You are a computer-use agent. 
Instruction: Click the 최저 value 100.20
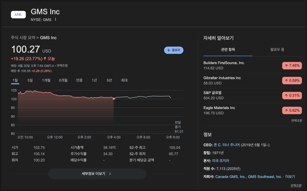click(x=39, y=160)
